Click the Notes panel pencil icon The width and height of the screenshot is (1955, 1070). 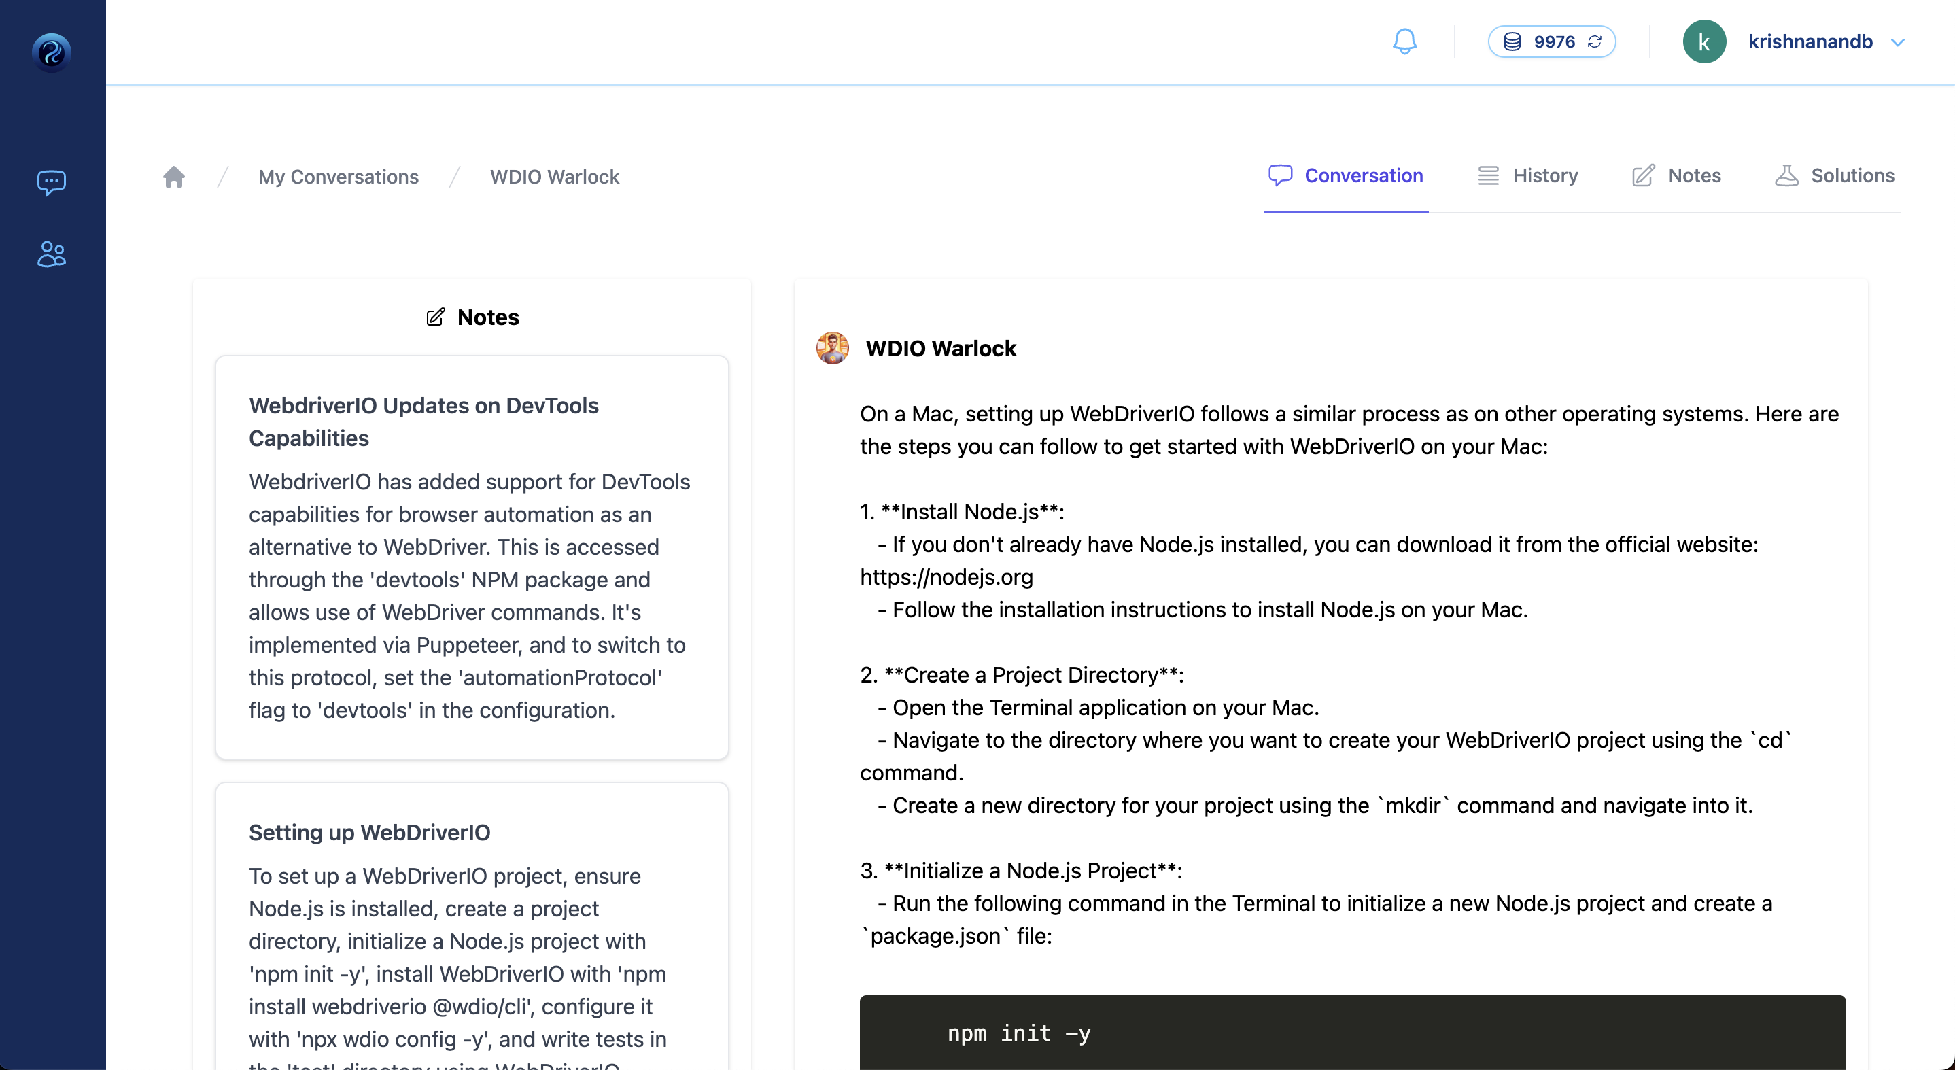pos(436,317)
